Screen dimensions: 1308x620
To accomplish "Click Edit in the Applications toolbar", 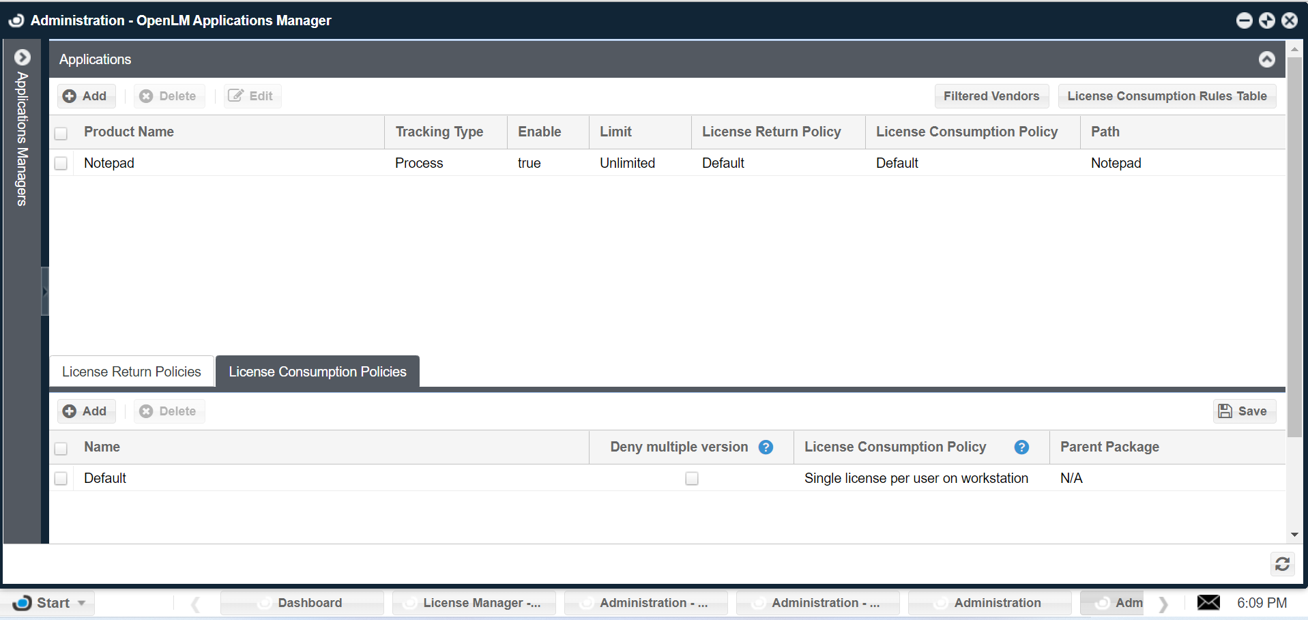I will pyautogui.click(x=251, y=96).
